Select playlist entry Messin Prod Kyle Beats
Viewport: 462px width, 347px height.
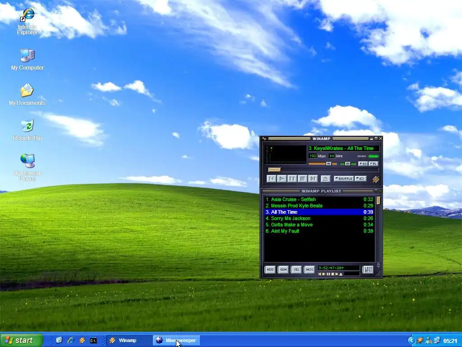point(319,206)
